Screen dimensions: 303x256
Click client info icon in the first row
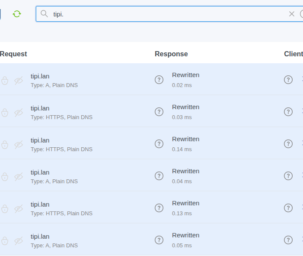pyautogui.click(x=288, y=80)
